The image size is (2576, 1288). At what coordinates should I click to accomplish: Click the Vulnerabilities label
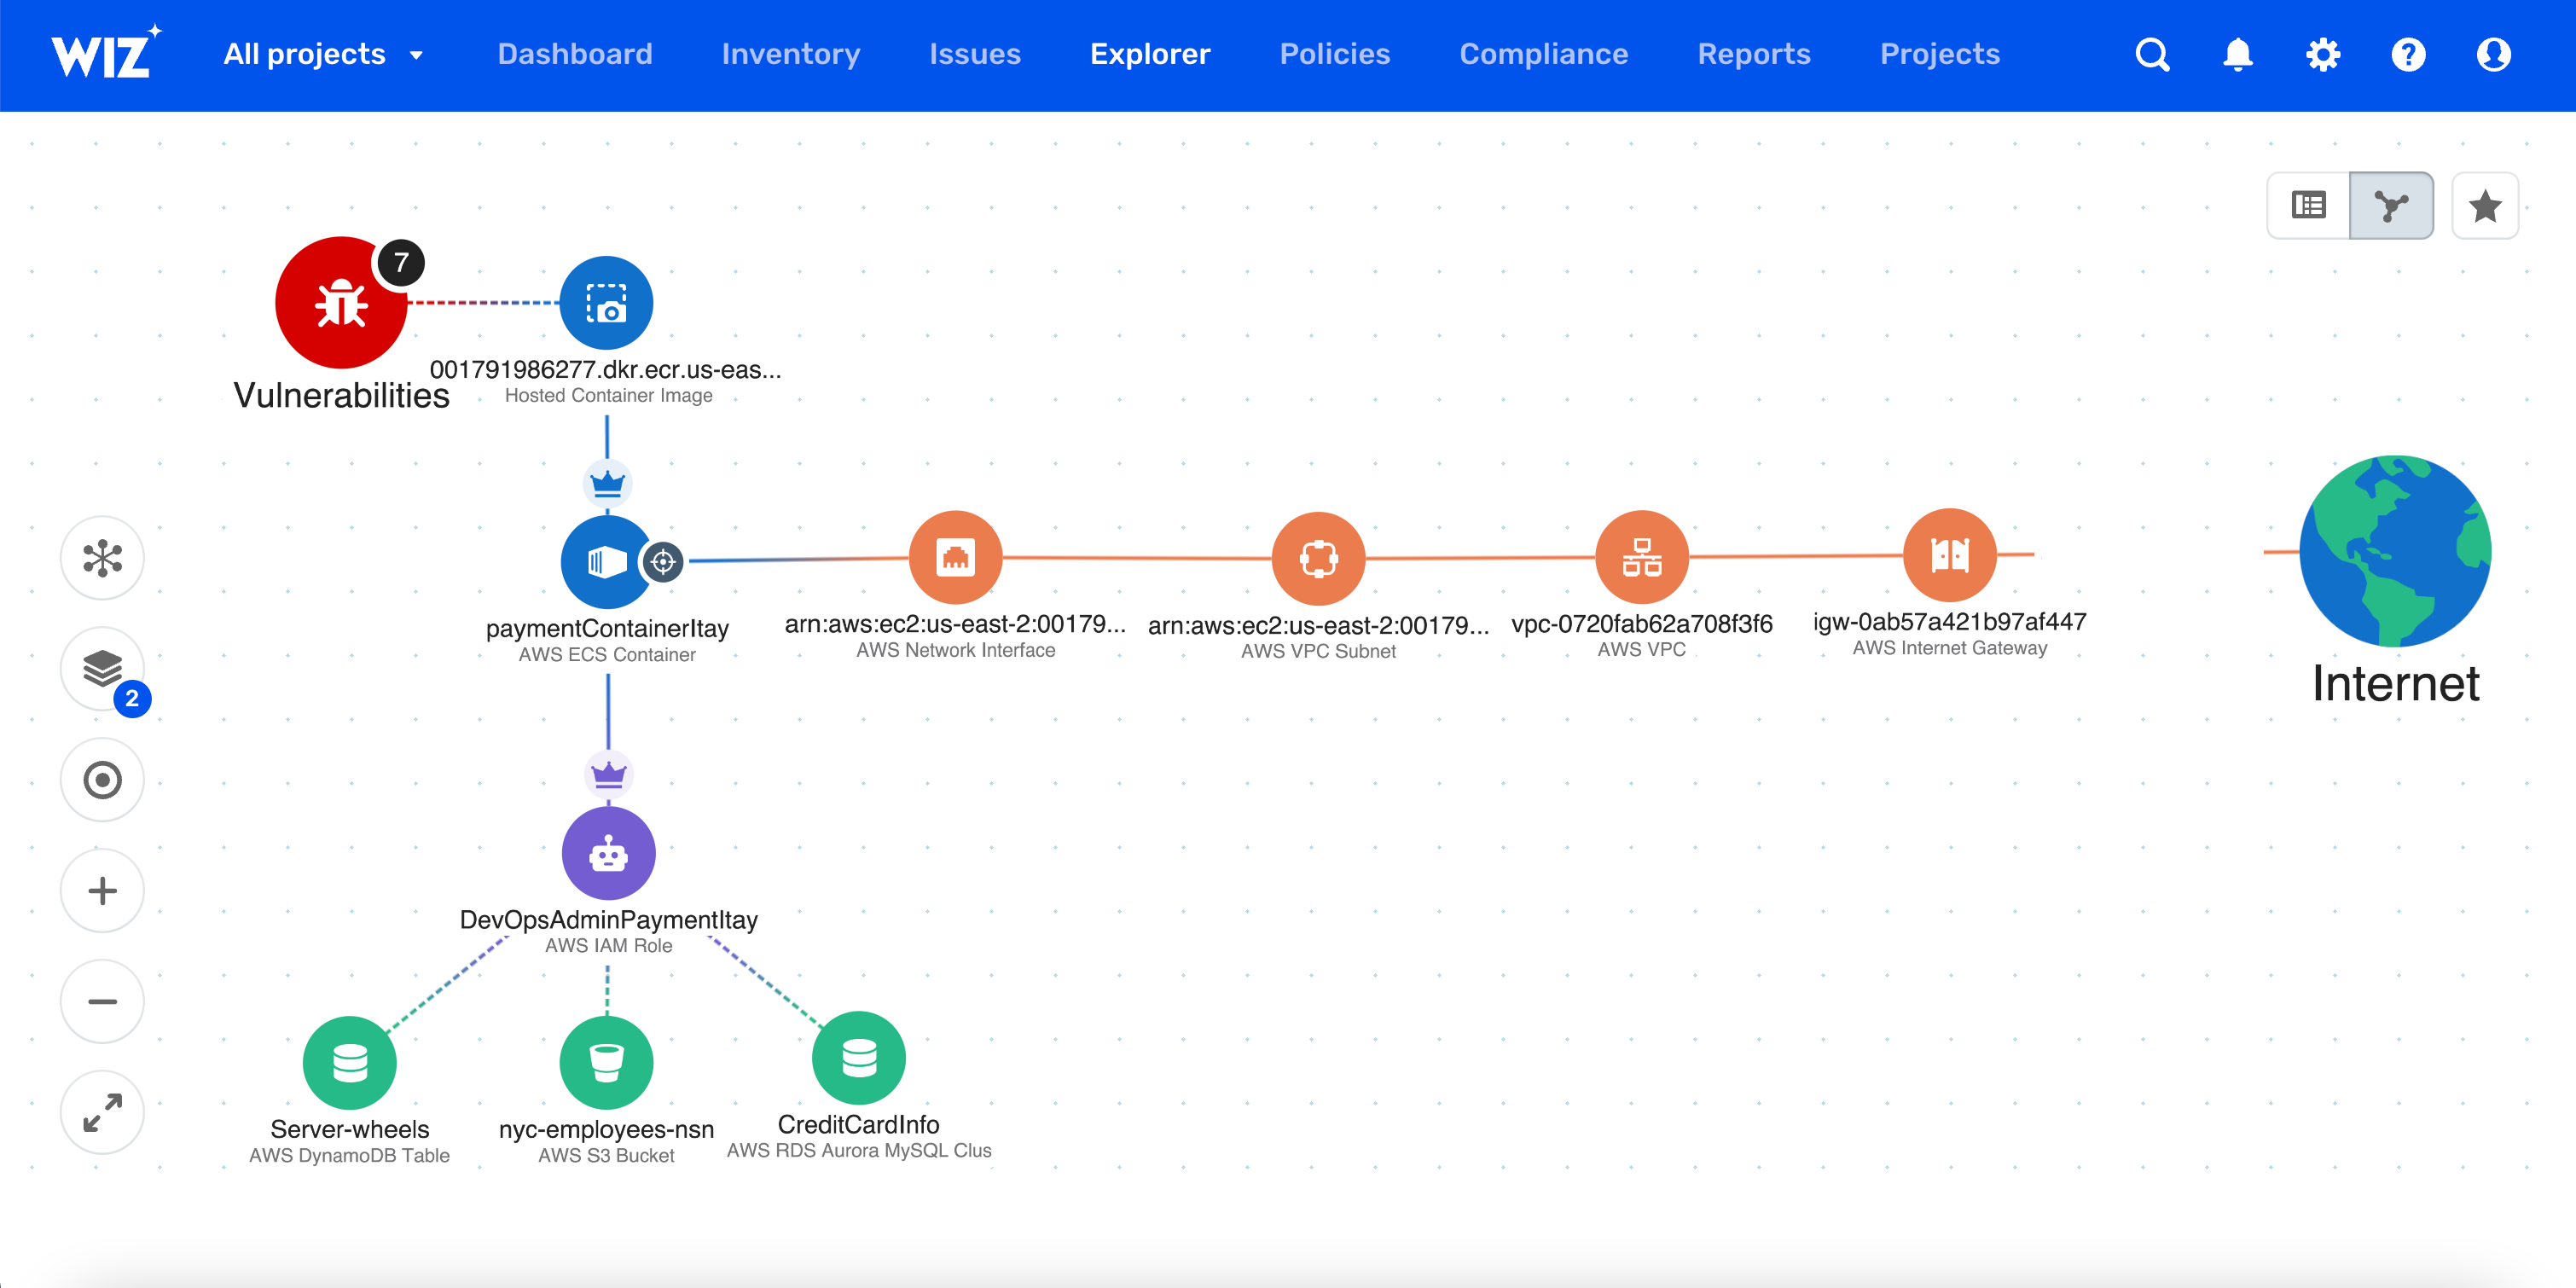[341, 395]
